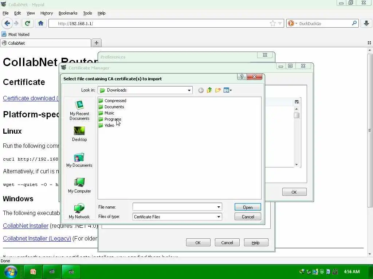Click the tab groups icon at right
Screen dimensions: 373x279
(369, 43)
